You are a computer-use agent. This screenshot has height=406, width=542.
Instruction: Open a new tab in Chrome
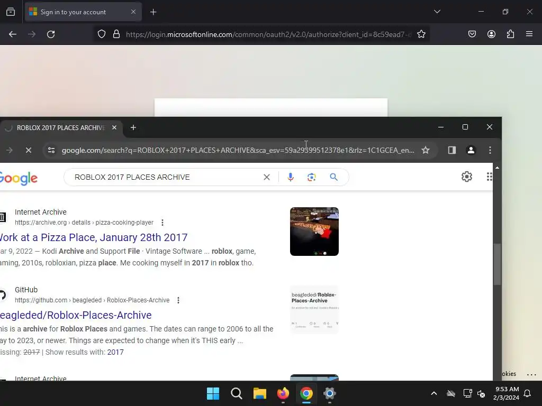pos(133,128)
